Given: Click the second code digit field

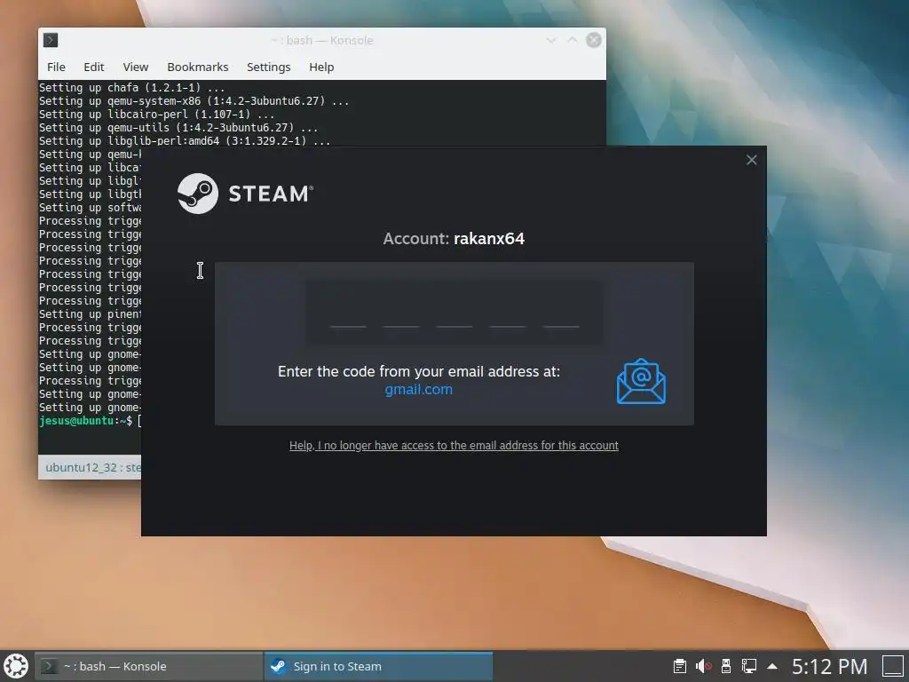Looking at the screenshot, I should [401, 313].
